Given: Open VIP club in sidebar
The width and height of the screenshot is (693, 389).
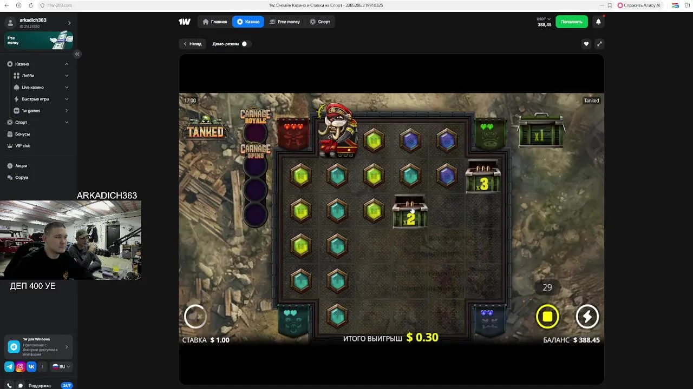Looking at the screenshot, I should pyautogui.click(x=23, y=146).
